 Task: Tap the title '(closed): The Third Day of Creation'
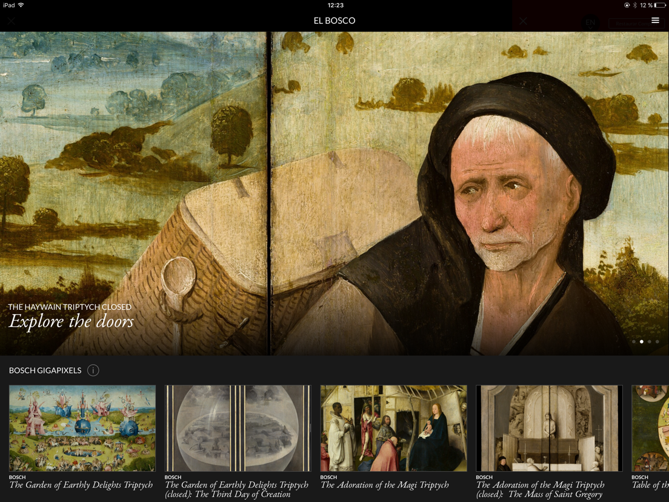228,494
